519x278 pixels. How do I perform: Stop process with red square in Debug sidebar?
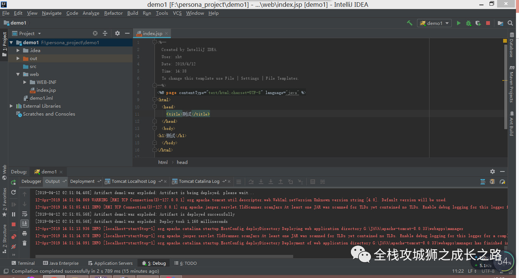14,224
